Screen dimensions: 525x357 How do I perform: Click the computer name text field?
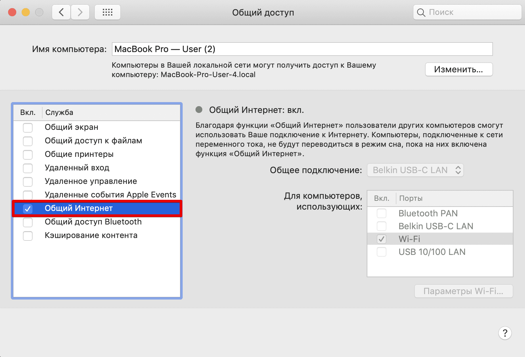(x=302, y=49)
